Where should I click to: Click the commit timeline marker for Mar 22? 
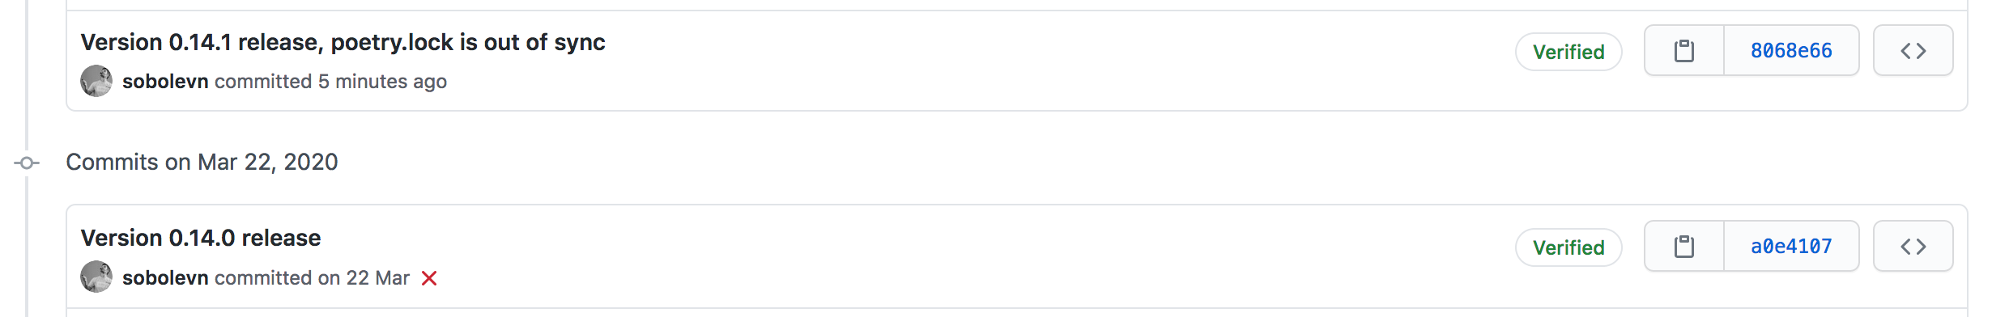point(27,163)
